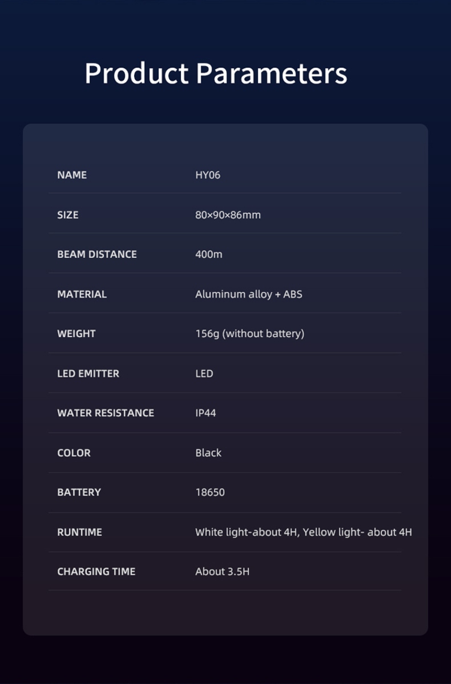Select the WATER RESISTANCE label
This screenshot has height=684, width=451.
coord(106,413)
